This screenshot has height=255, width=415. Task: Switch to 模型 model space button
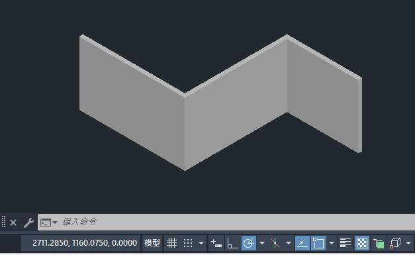pyautogui.click(x=152, y=243)
